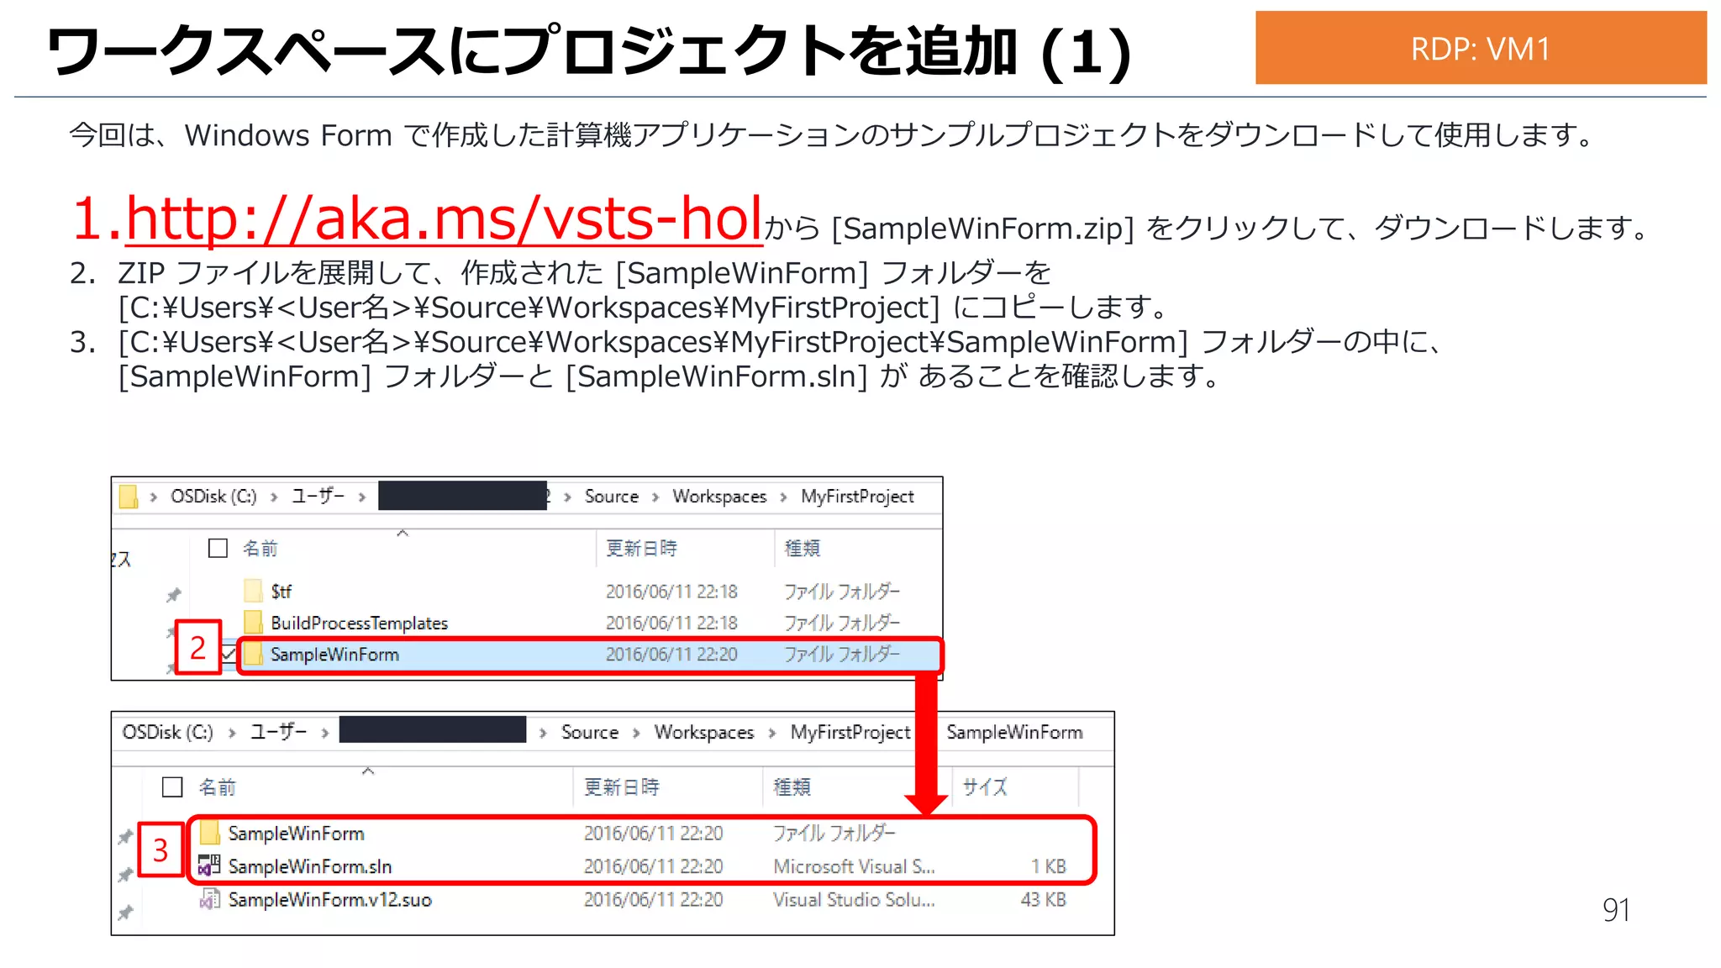Click OSDisk (C:) breadcrumb in lower window
1721x968 pixels.
point(168,732)
